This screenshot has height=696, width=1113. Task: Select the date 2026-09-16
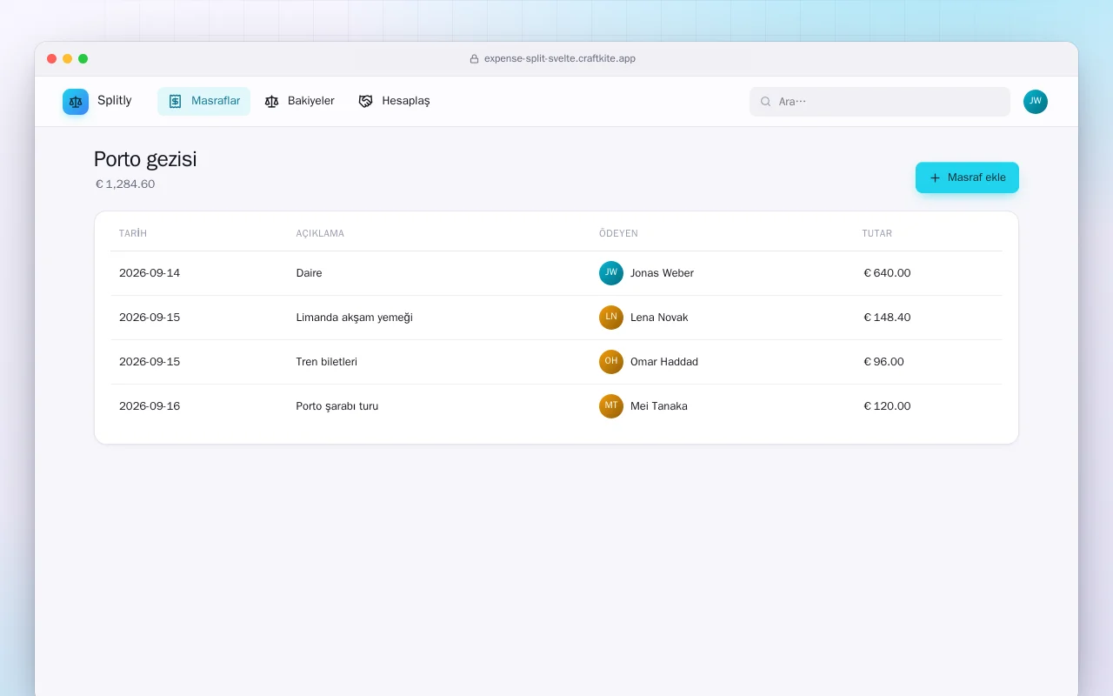point(150,406)
